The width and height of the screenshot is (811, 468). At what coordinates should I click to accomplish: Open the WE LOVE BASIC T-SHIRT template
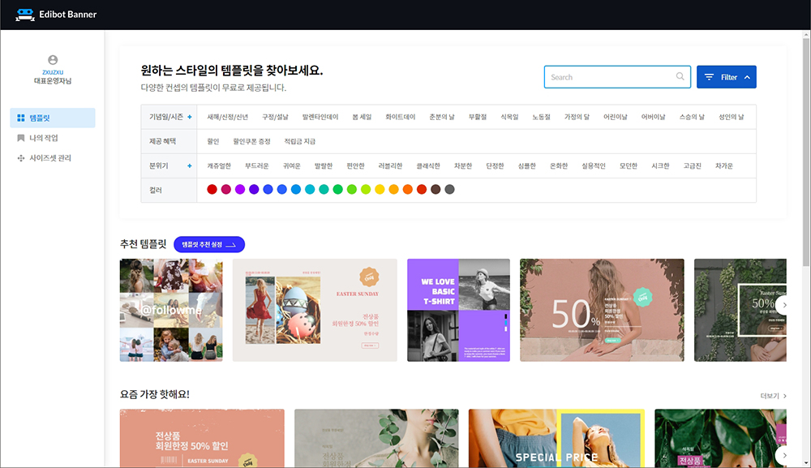[x=458, y=311]
